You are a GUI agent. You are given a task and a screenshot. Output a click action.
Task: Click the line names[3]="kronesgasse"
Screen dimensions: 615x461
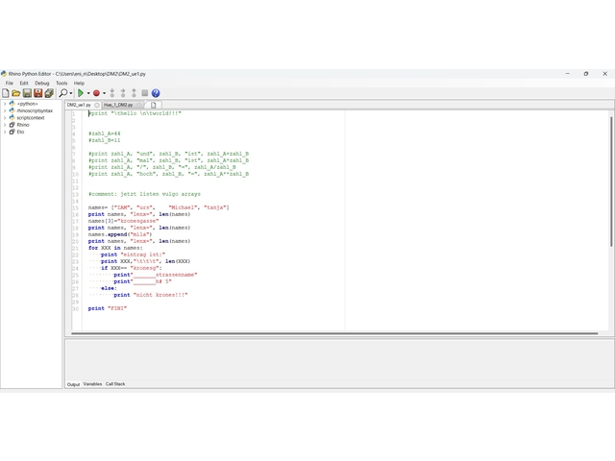(x=124, y=221)
